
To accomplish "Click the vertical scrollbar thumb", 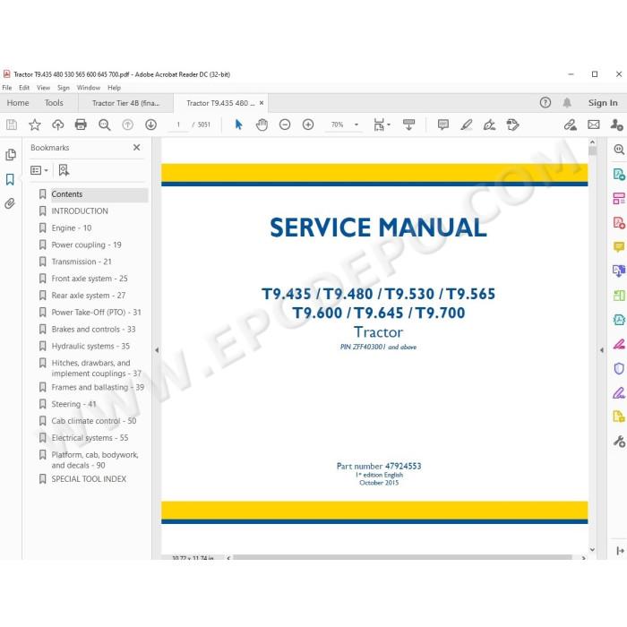I will [592, 150].
